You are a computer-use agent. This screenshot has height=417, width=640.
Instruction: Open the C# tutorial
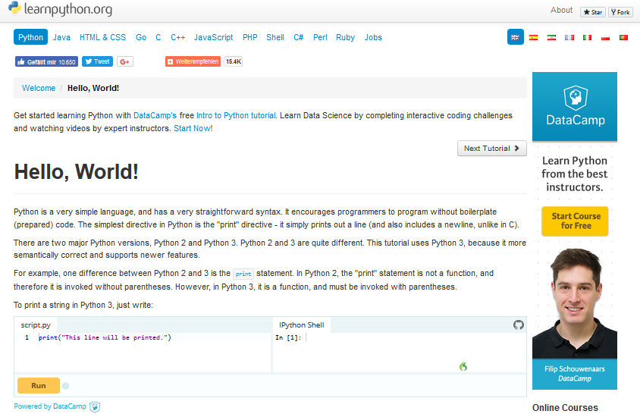click(x=298, y=37)
